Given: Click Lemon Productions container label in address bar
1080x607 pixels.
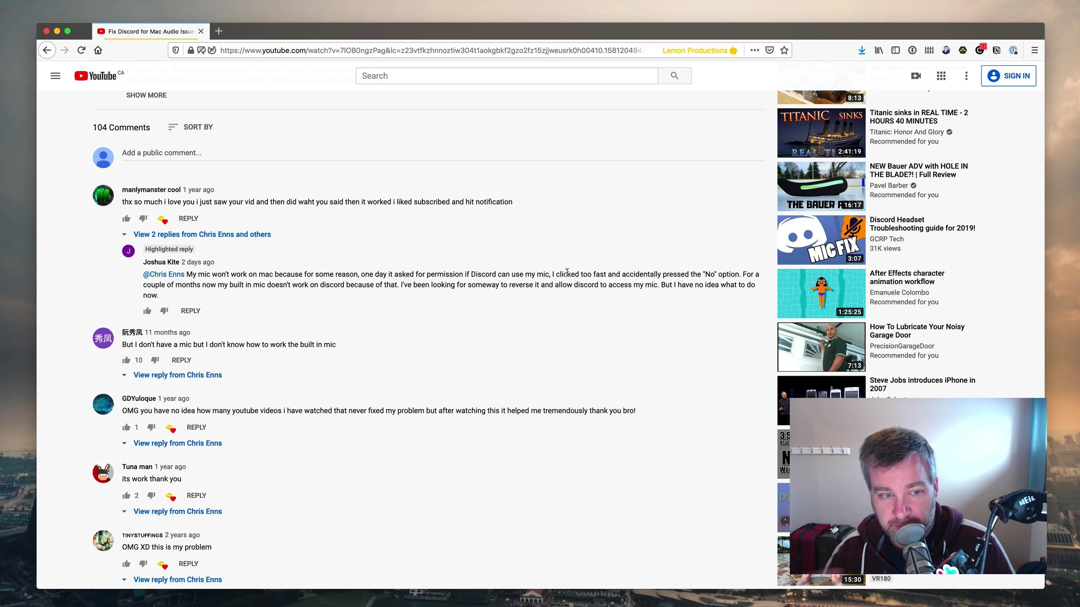Looking at the screenshot, I should pos(699,50).
